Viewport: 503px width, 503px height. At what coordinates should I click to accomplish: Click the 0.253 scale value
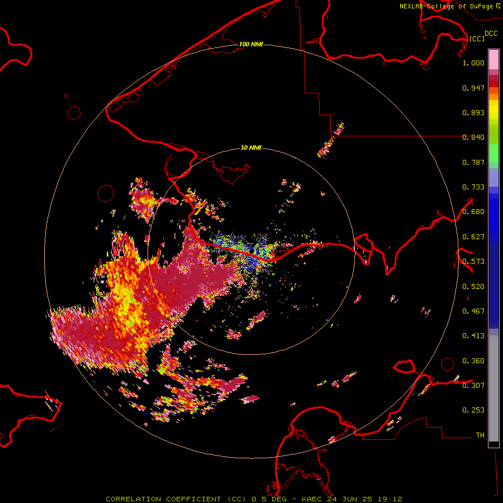point(473,410)
